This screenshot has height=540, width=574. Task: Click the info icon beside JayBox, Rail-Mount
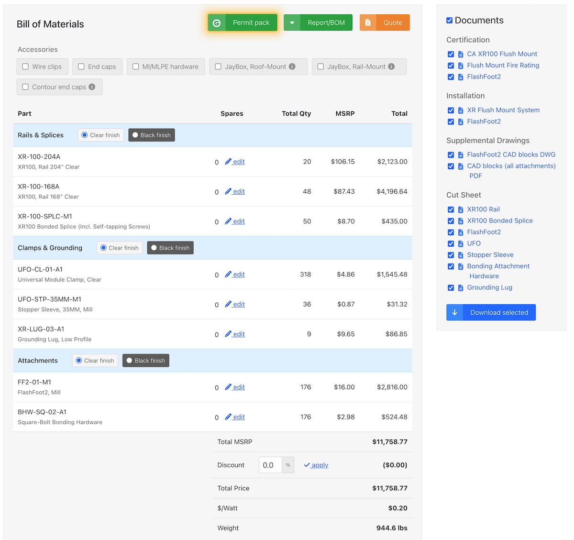click(391, 66)
